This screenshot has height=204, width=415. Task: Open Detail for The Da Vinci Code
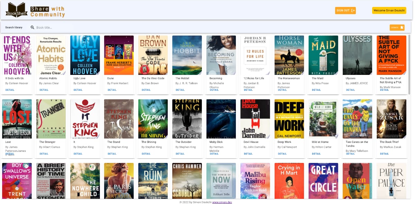(146, 90)
